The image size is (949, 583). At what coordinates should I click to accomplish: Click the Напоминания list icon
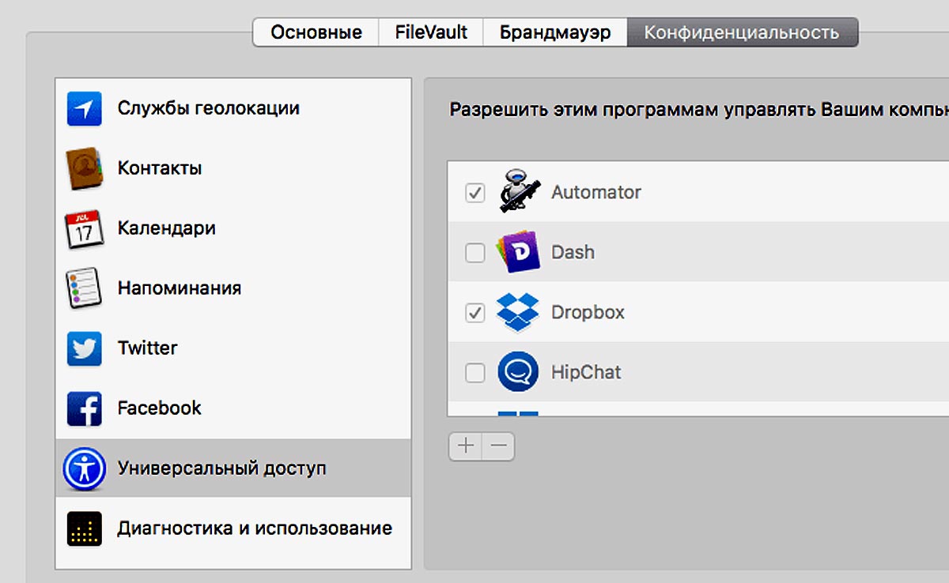pos(84,288)
